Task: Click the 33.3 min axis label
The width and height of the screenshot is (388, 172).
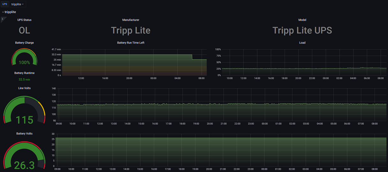Action: [x=56, y=54]
